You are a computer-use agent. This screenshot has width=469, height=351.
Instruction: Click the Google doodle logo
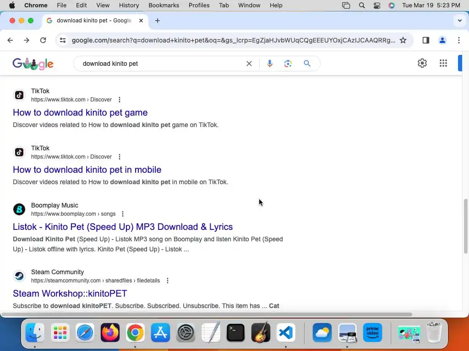click(33, 63)
